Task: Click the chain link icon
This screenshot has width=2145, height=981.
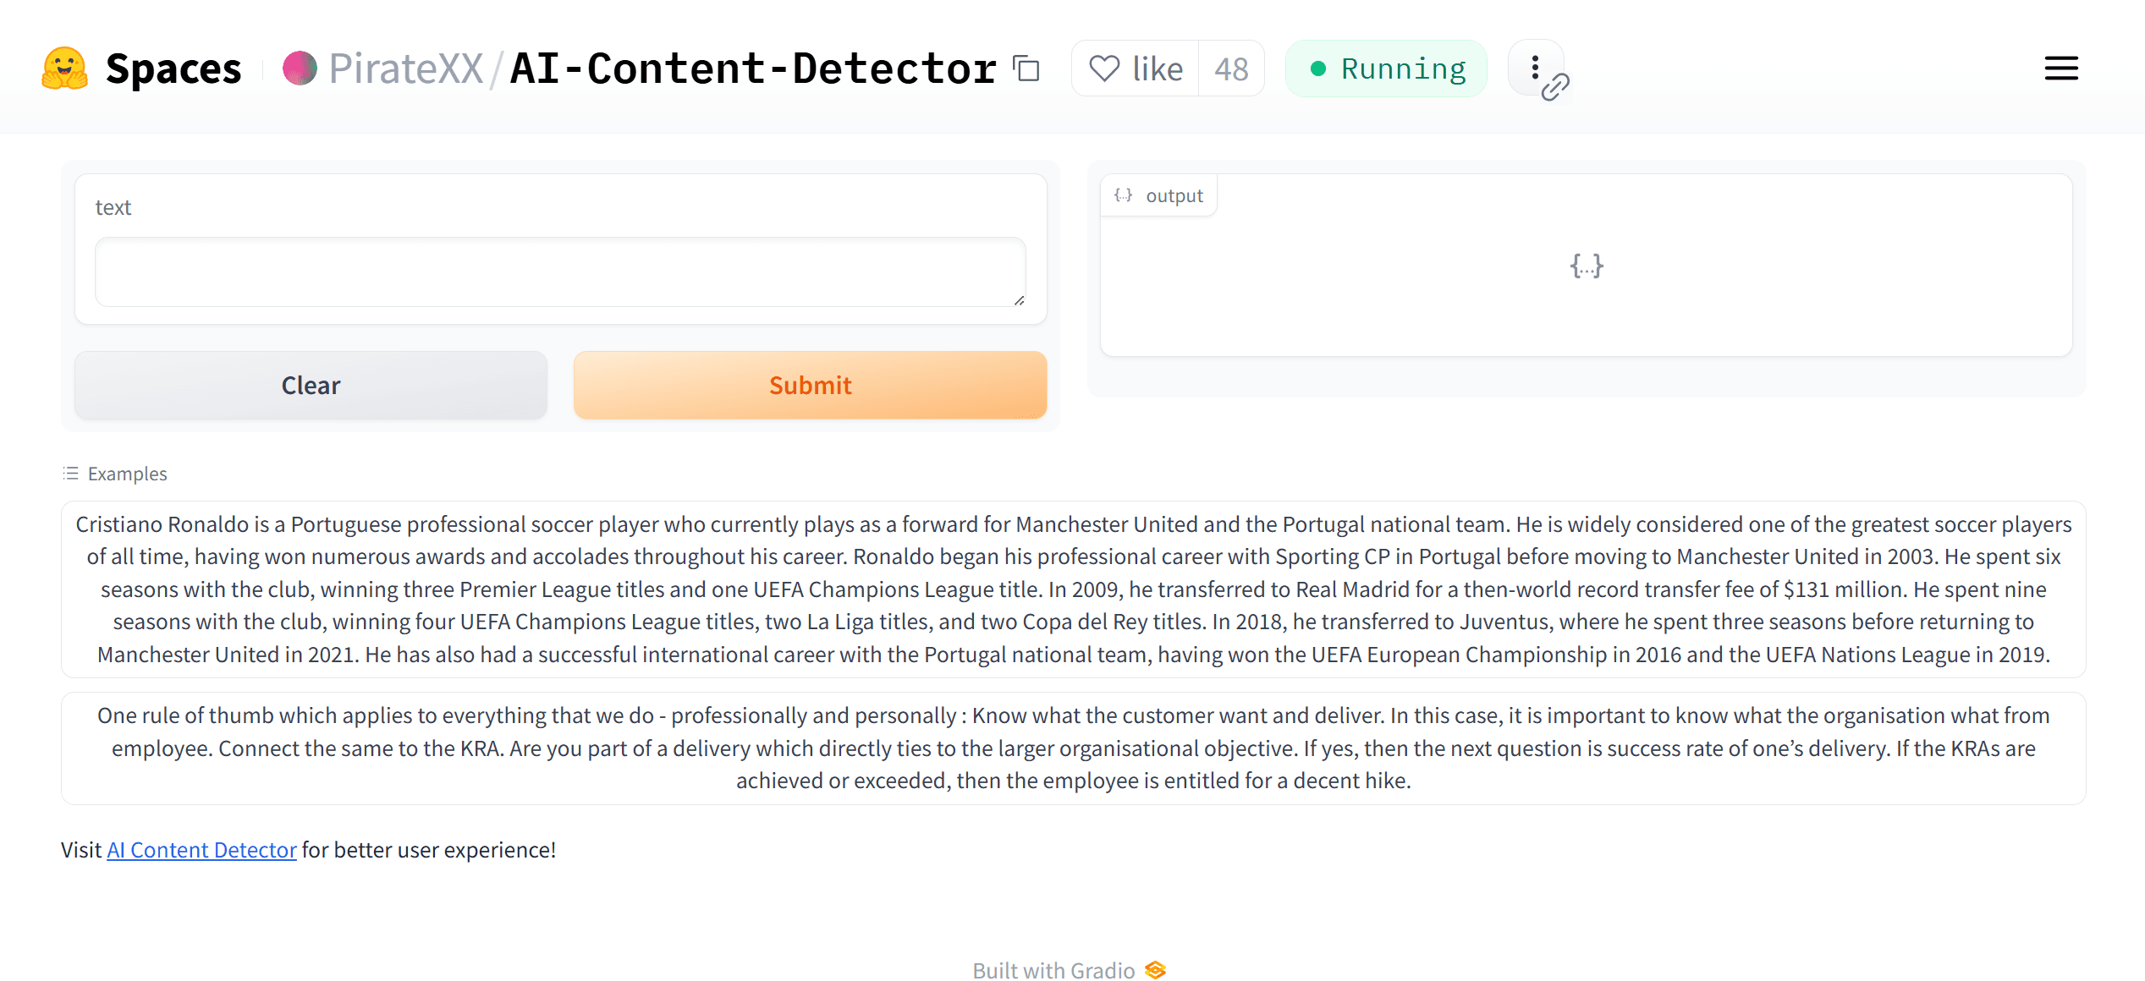Action: click(1555, 86)
